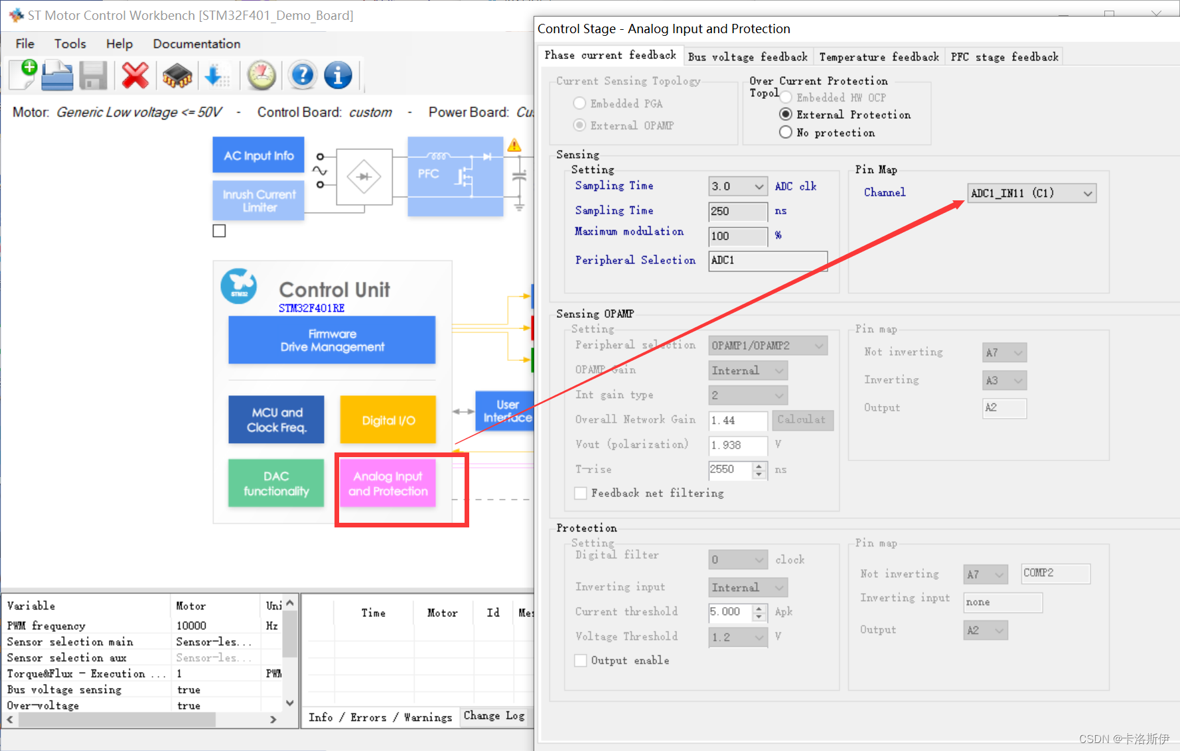This screenshot has width=1180, height=751.
Task: Select External Protection radio button
Action: click(786, 114)
